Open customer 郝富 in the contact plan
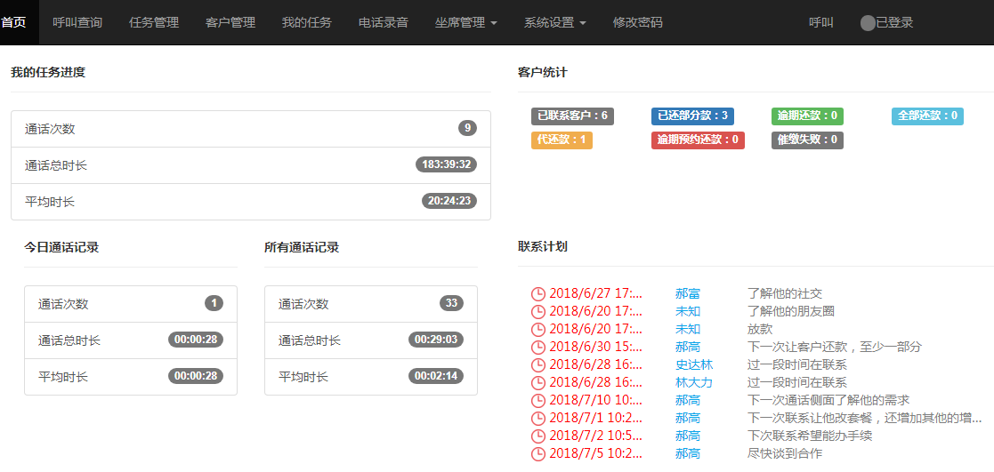 pyautogui.click(x=688, y=293)
